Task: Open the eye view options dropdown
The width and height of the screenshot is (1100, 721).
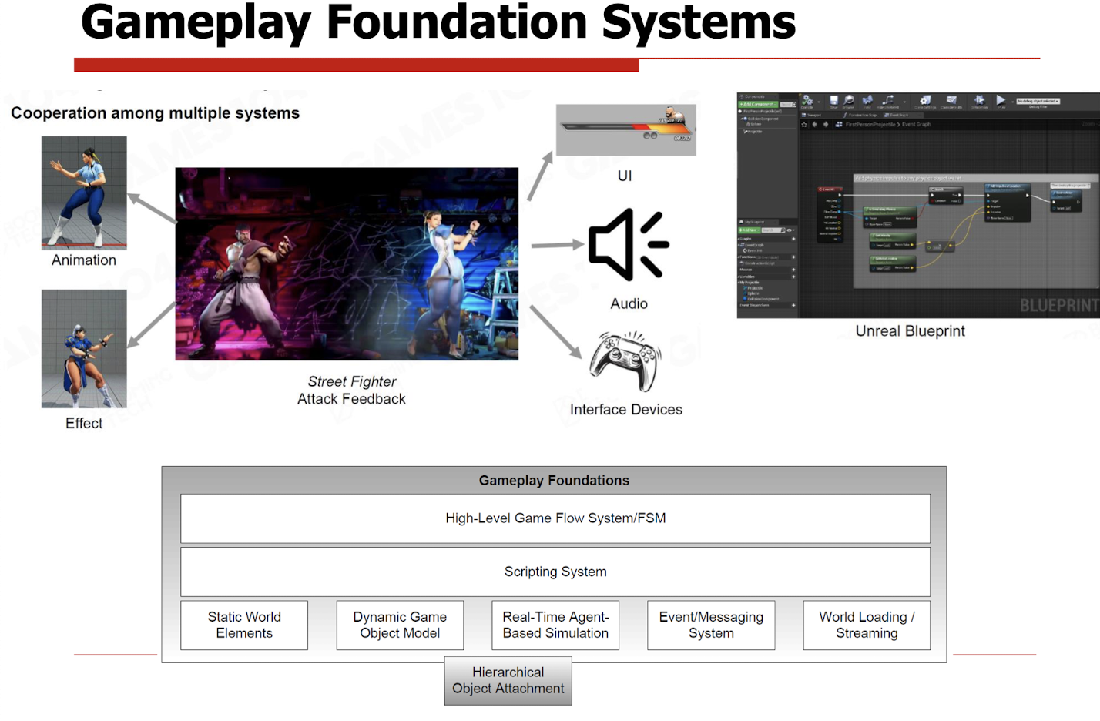Action: tap(790, 230)
